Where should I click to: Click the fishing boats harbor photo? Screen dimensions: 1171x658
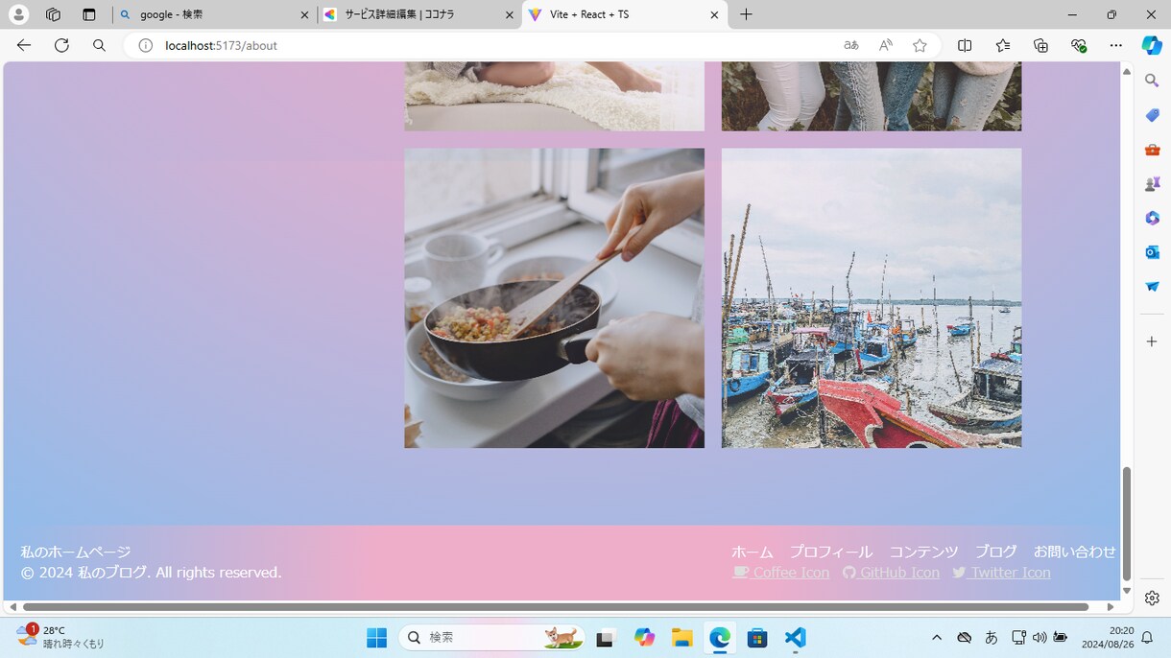872,297
